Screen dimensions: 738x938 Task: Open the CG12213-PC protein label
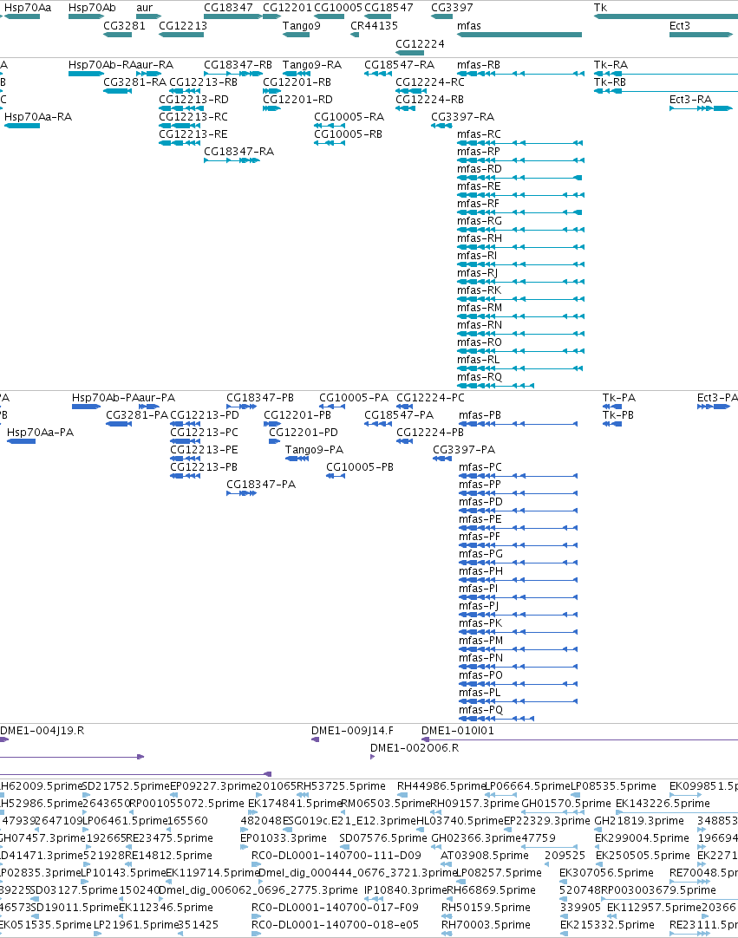click(204, 433)
